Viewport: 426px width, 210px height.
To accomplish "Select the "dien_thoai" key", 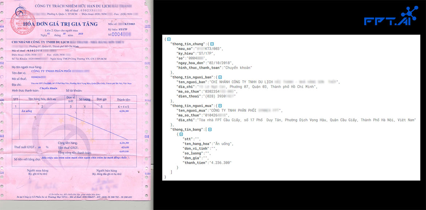I will 189,96.
